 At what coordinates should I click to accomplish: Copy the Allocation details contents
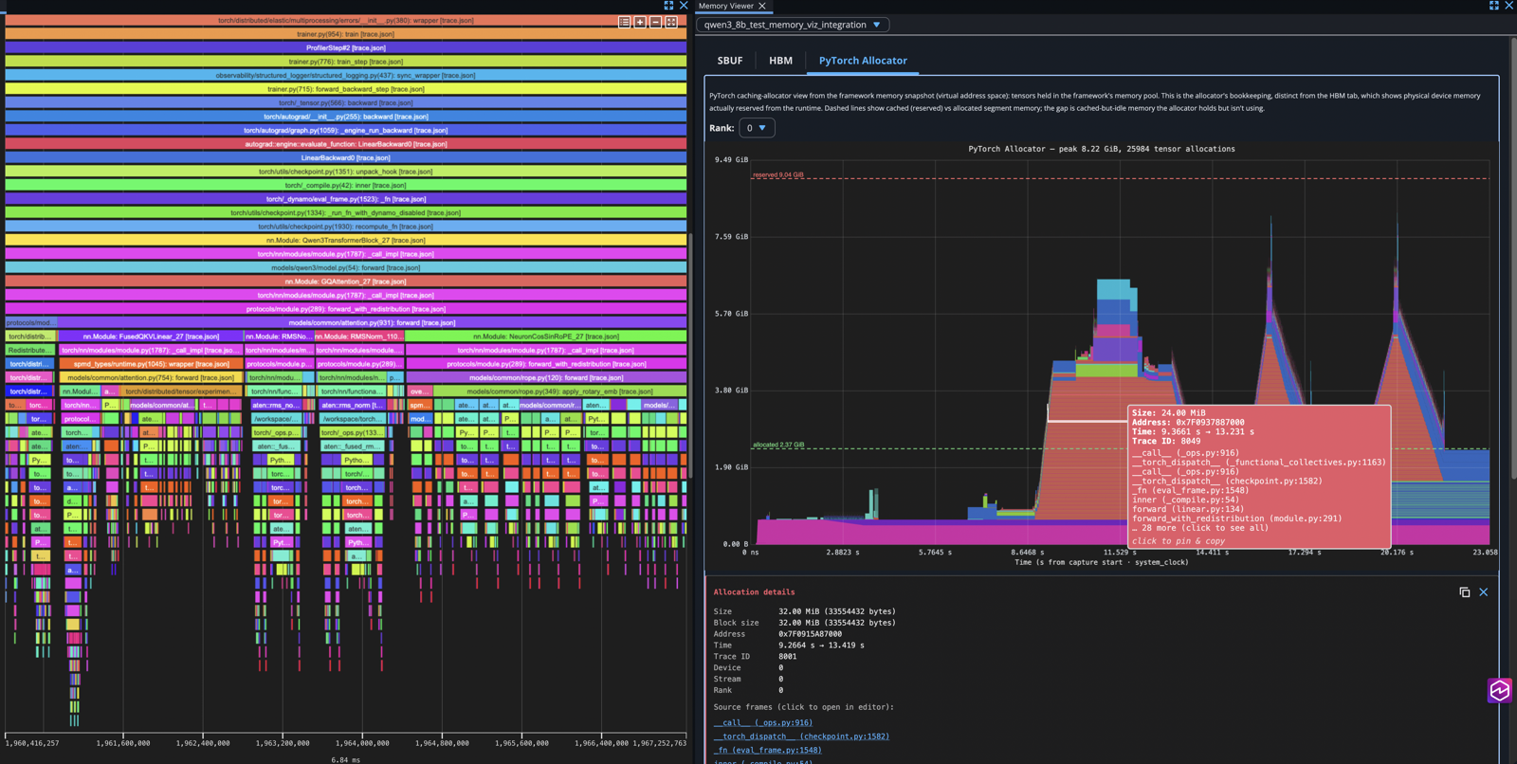[1465, 592]
